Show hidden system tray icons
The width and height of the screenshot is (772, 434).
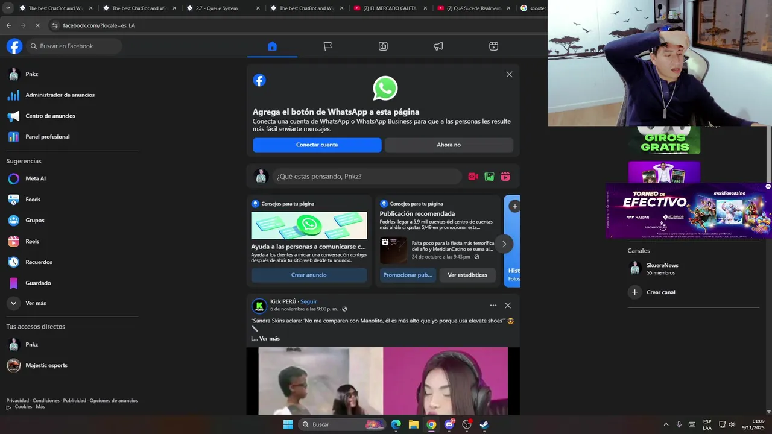click(x=666, y=424)
